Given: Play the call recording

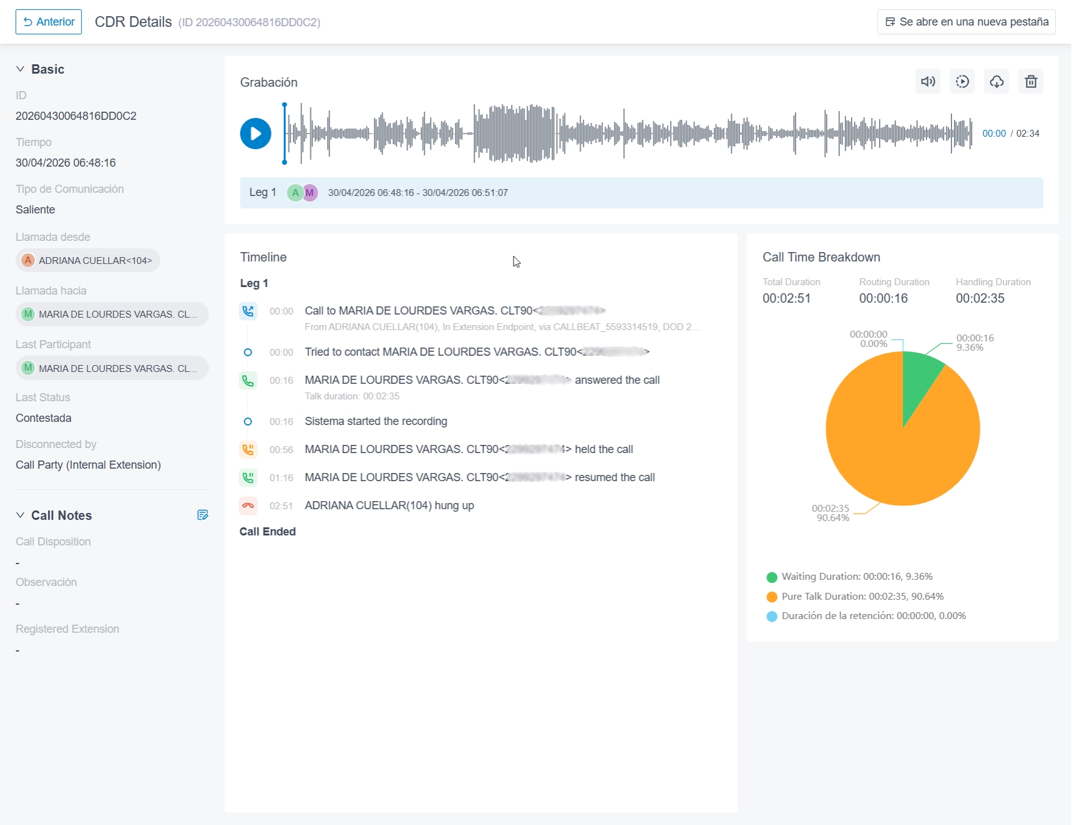Looking at the screenshot, I should 256,134.
